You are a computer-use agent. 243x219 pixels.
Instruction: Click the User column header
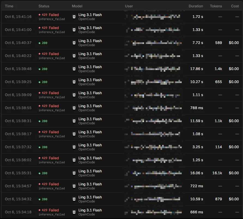[129, 6]
